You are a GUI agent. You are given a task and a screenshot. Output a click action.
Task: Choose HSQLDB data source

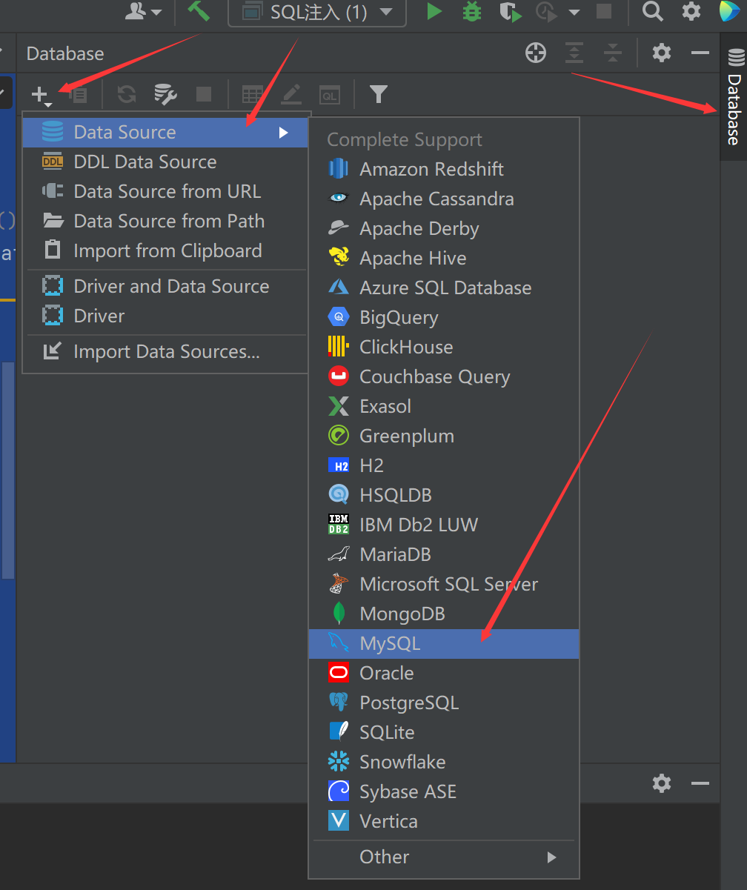tap(444, 496)
